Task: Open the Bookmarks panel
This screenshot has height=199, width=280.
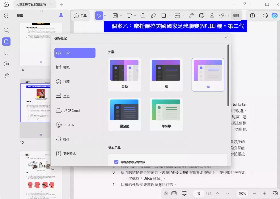Action: point(6,52)
